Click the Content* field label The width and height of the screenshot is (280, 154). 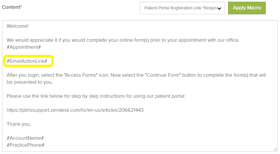click(x=12, y=7)
